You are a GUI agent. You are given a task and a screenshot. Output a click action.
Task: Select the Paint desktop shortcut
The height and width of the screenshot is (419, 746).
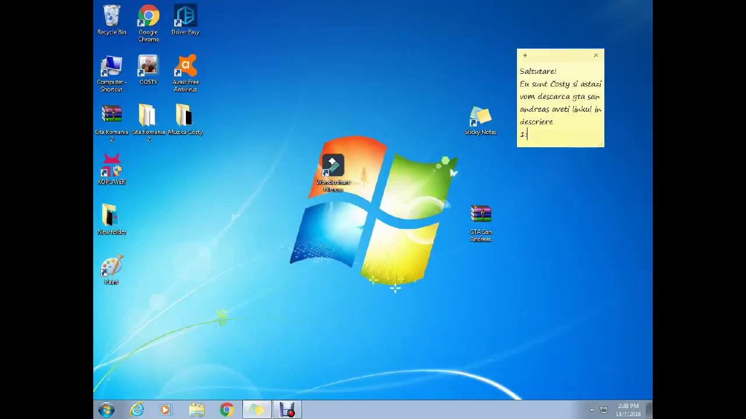coord(111,269)
